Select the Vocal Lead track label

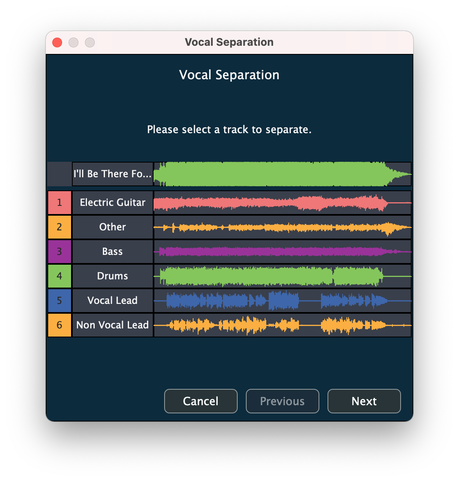113,301
